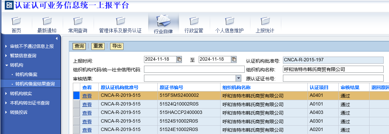389x134 pixels.
Task: Click the 认证机构批准号 field CNCA-R-2015-197
Action: 333,60
